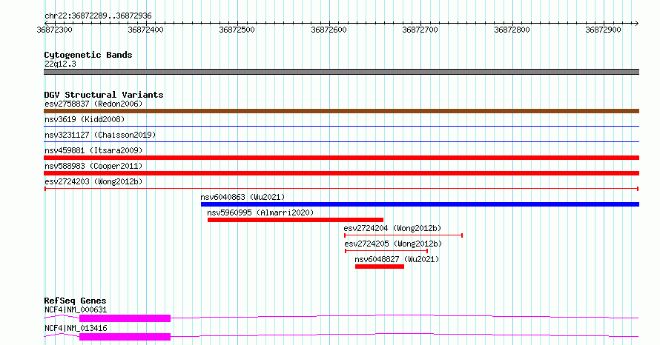Select the thin red esv2724205 variant line
This screenshot has width=660, height=345.
386,251
